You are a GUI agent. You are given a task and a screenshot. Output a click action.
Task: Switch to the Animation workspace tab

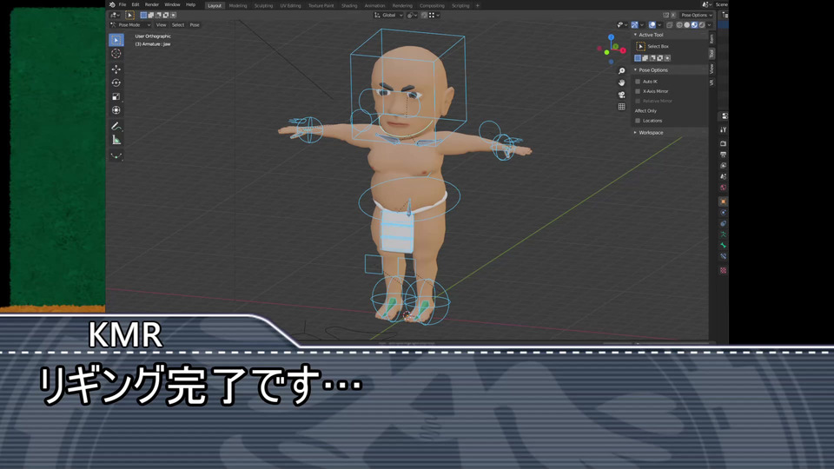(x=374, y=5)
